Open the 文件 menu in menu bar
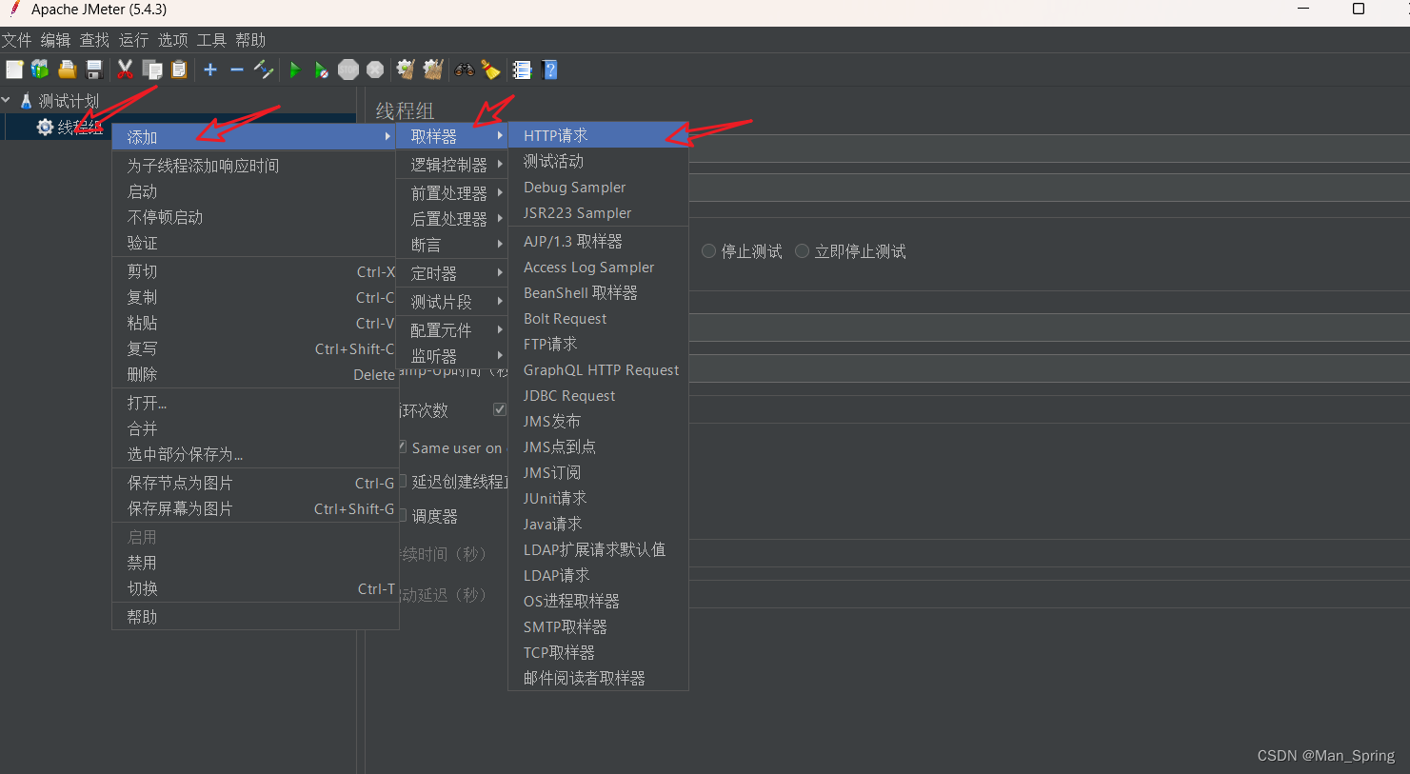1410x774 pixels. 16,40
